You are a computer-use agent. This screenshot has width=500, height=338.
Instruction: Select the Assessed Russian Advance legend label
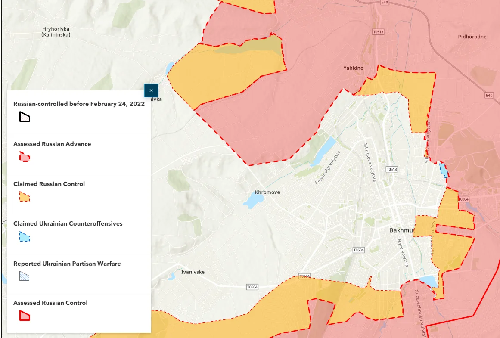pyautogui.click(x=52, y=144)
